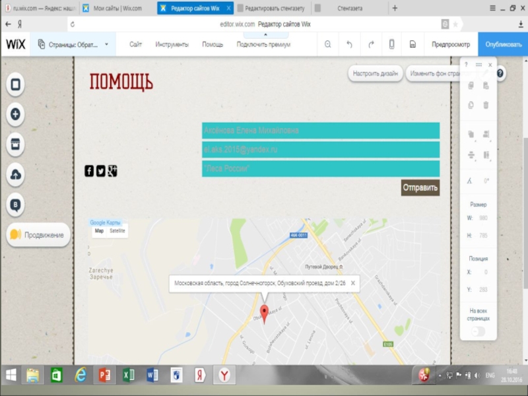The width and height of the screenshot is (528, 396).
Task: Click the Facebook icon on the page
Action: pyautogui.click(x=89, y=171)
